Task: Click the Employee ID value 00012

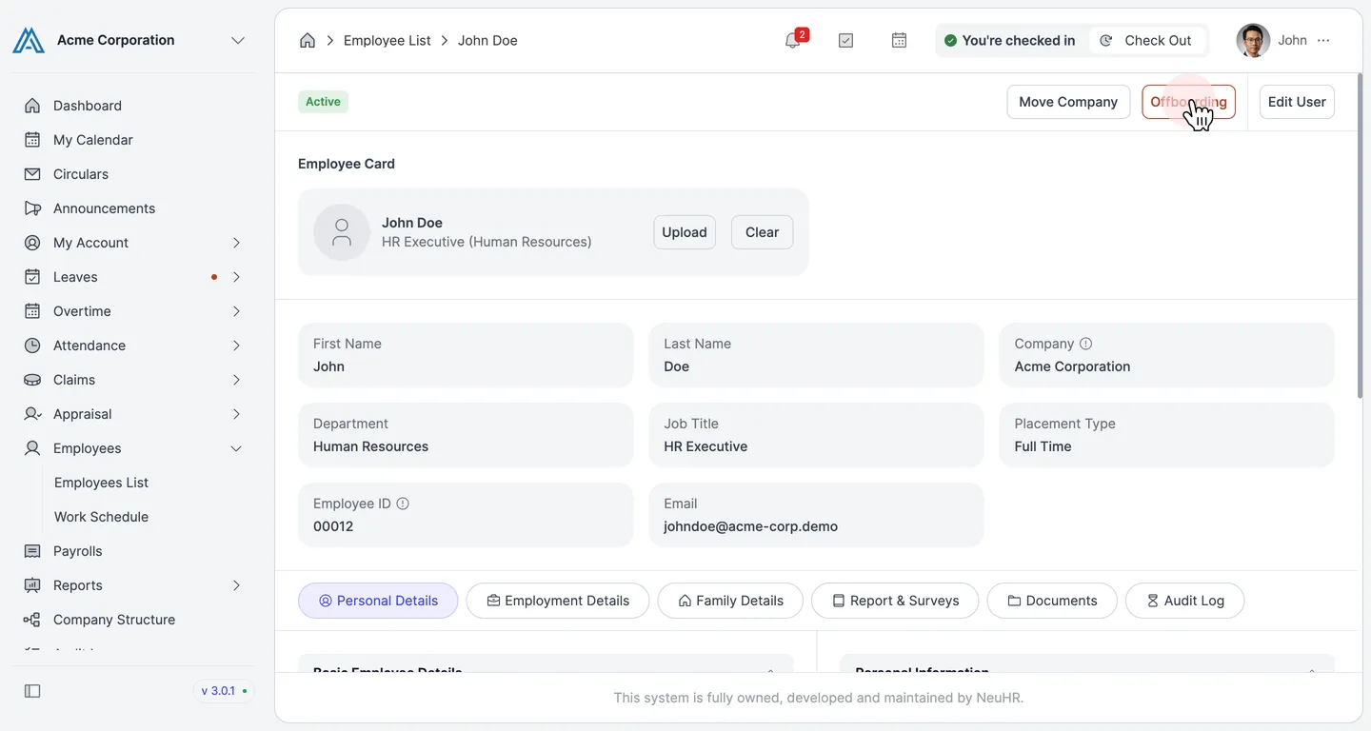Action: [333, 526]
